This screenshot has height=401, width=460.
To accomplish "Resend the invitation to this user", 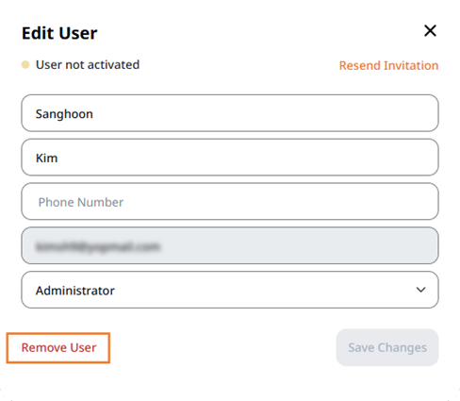I will [388, 65].
